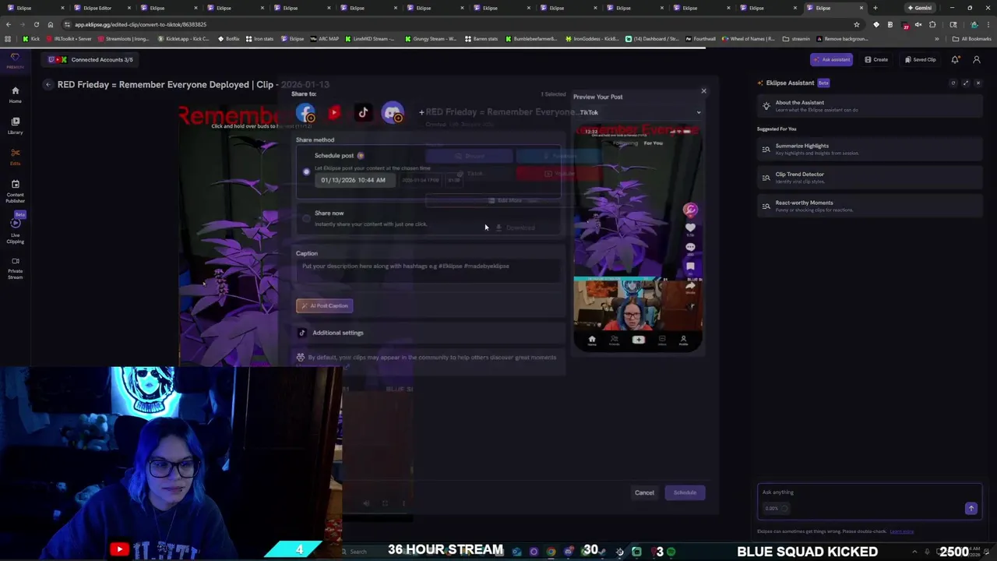Bookmark this page with star icon
Image resolution: width=997 pixels, height=561 pixels.
point(857,24)
